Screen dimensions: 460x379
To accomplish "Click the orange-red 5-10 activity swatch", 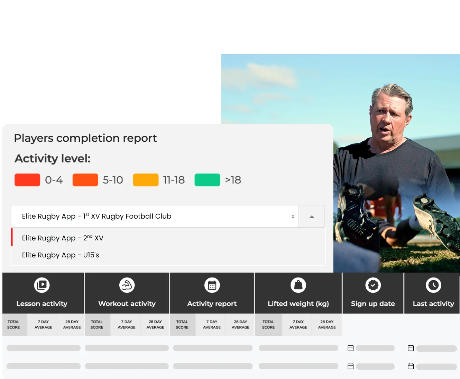I will pyautogui.click(x=85, y=180).
